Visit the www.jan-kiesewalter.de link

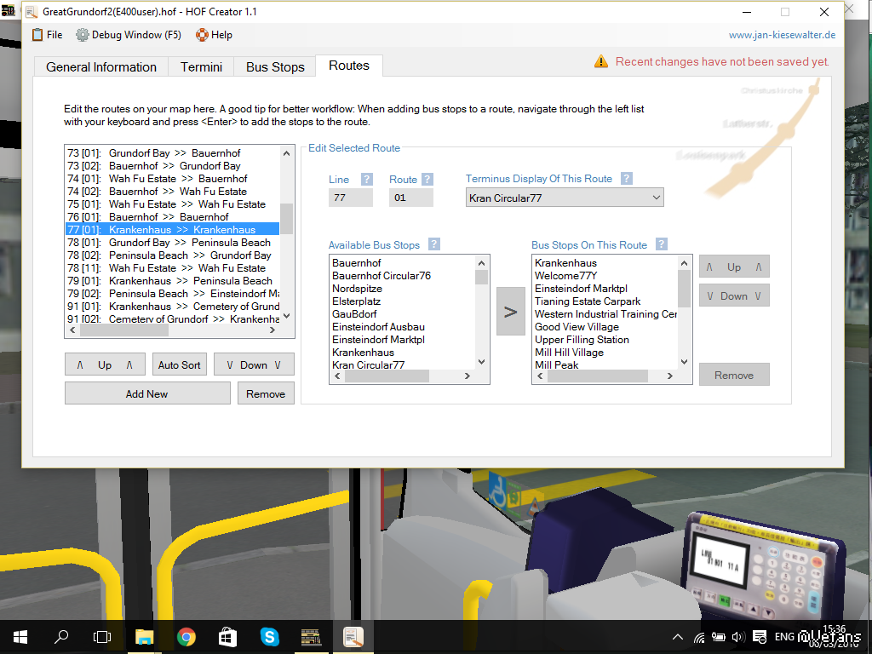pos(782,35)
